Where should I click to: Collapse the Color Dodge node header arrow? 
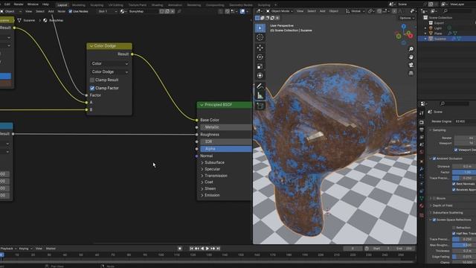[x=91, y=46]
